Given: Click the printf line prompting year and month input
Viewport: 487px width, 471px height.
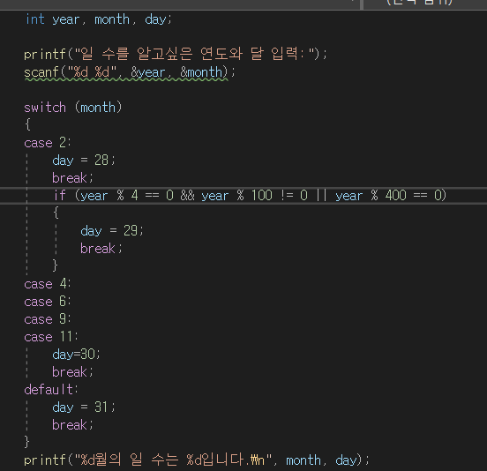Looking at the screenshot, I should click(176, 54).
